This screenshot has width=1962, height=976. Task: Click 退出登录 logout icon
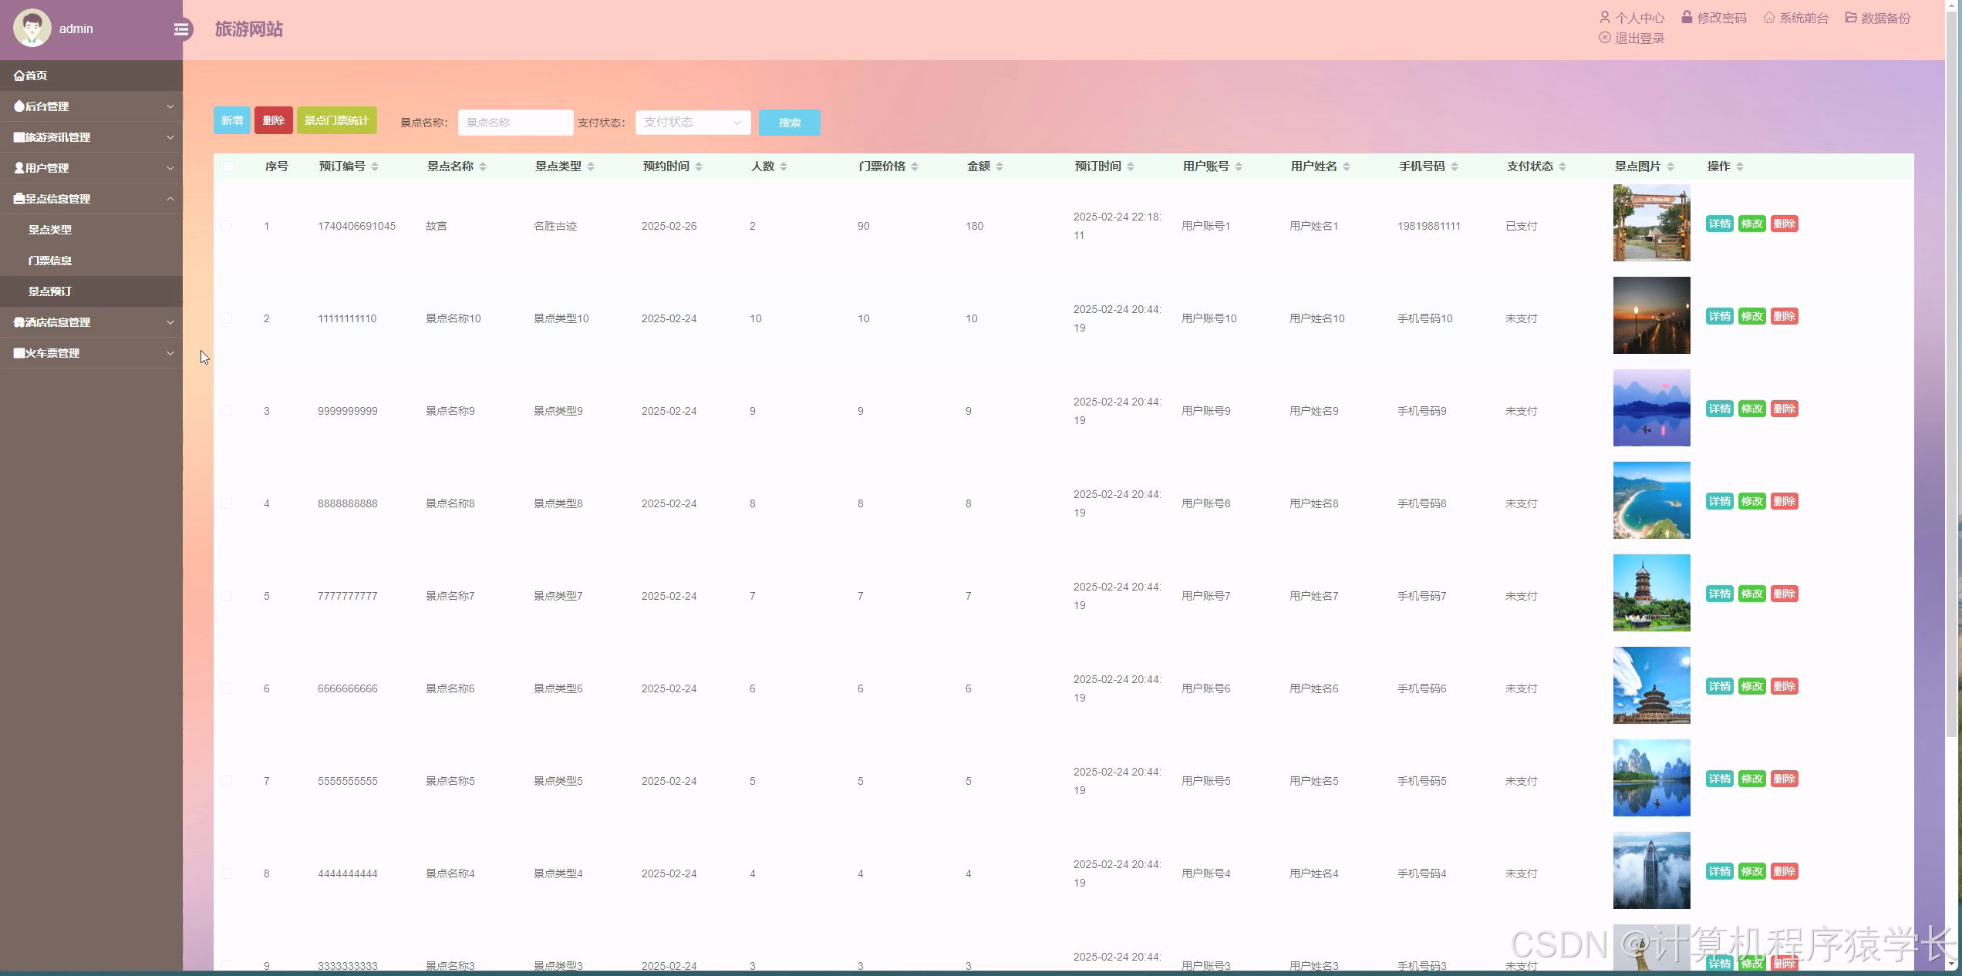pyautogui.click(x=1605, y=38)
